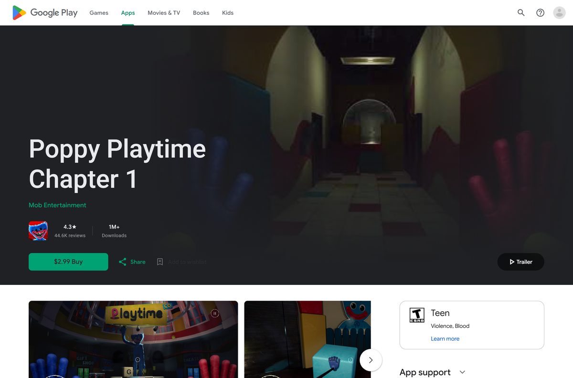Open Mob Entertainment developer page

57,205
